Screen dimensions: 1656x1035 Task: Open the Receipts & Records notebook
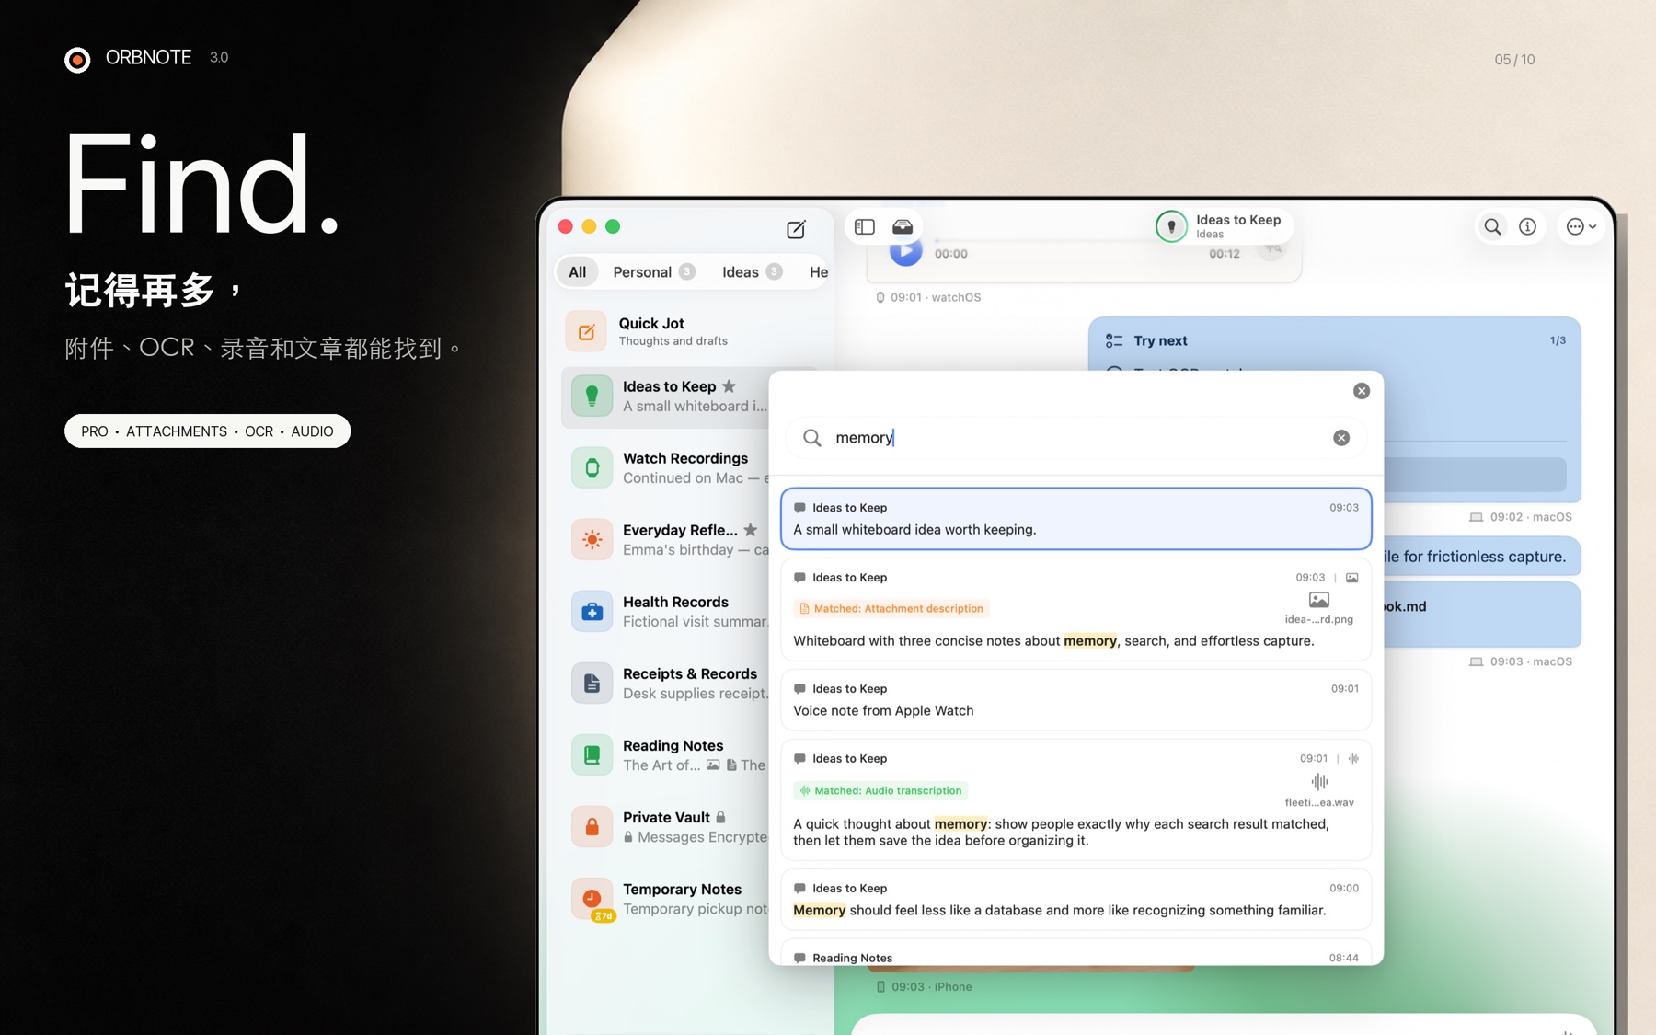tap(667, 684)
